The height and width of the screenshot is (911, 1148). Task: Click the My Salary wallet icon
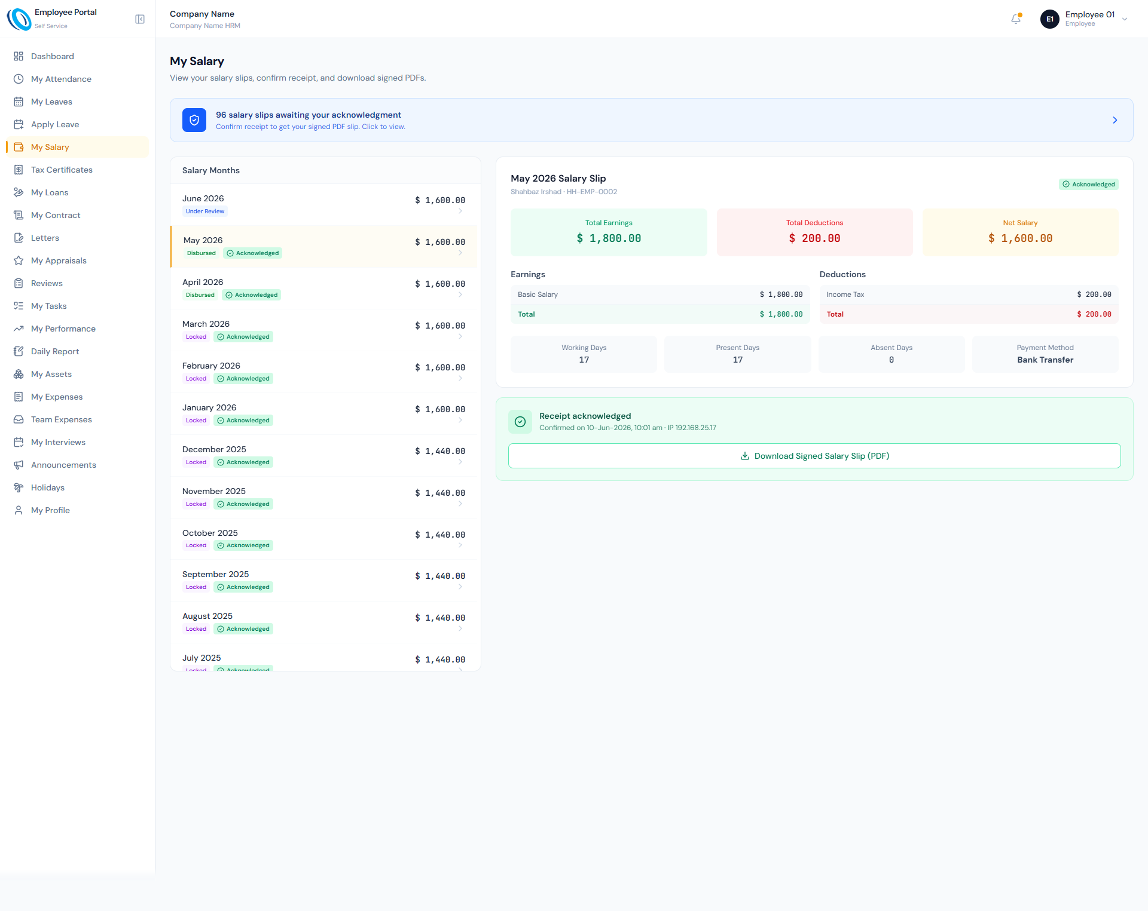(x=19, y=147)
